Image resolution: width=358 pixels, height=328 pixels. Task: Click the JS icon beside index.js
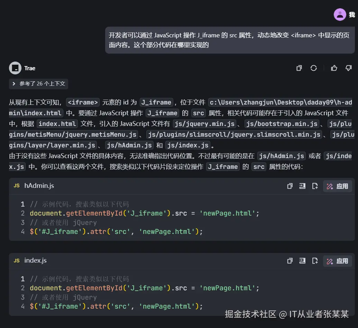pos(17,261)
